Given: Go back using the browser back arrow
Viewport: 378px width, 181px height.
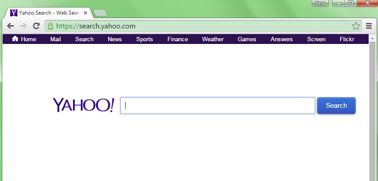Looking at the screenshot, I should tap(10, 26).
